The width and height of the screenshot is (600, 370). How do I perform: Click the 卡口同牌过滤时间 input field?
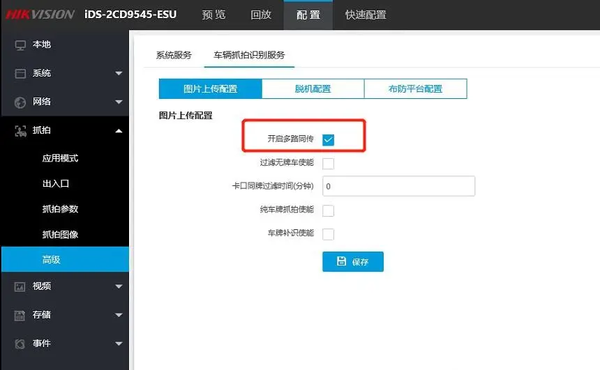coord(398,187)
